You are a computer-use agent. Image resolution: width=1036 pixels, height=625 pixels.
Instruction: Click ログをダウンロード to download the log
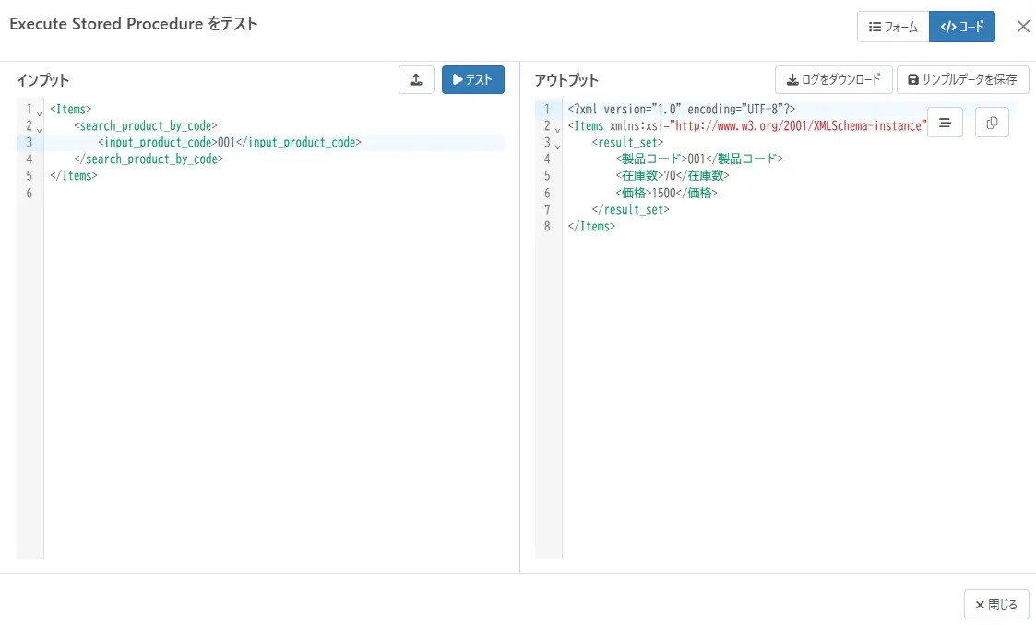click(834, 80)
